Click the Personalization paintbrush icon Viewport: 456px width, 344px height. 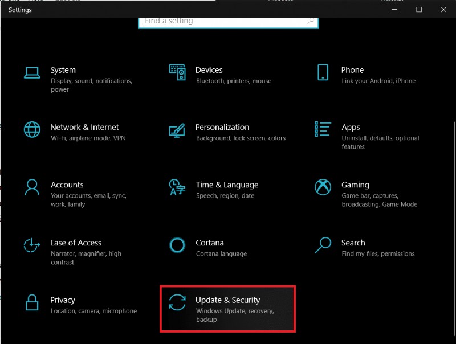coord(177,130)
